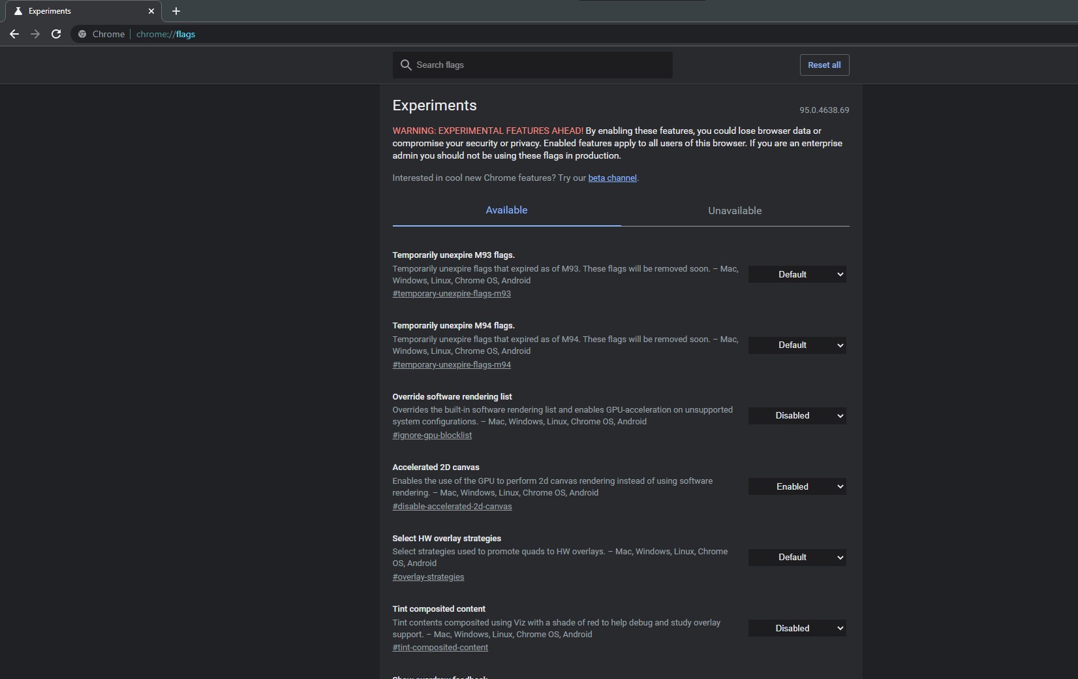
Task: Expand Select HW overlay strategies dropdown
Action: pos(797,557)
